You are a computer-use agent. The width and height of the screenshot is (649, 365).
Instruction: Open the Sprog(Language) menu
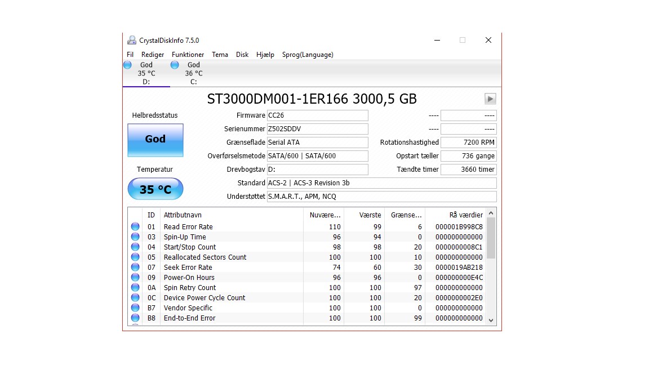[308, 55]
